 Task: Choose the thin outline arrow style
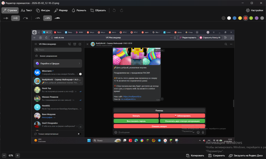[x=6, y=18]
